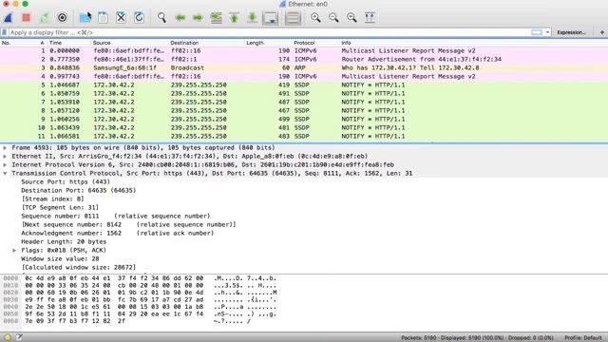Sort packets by Time column
This screenshot has height=342, width=608.
pyautogui.click(x=69, y=43)
